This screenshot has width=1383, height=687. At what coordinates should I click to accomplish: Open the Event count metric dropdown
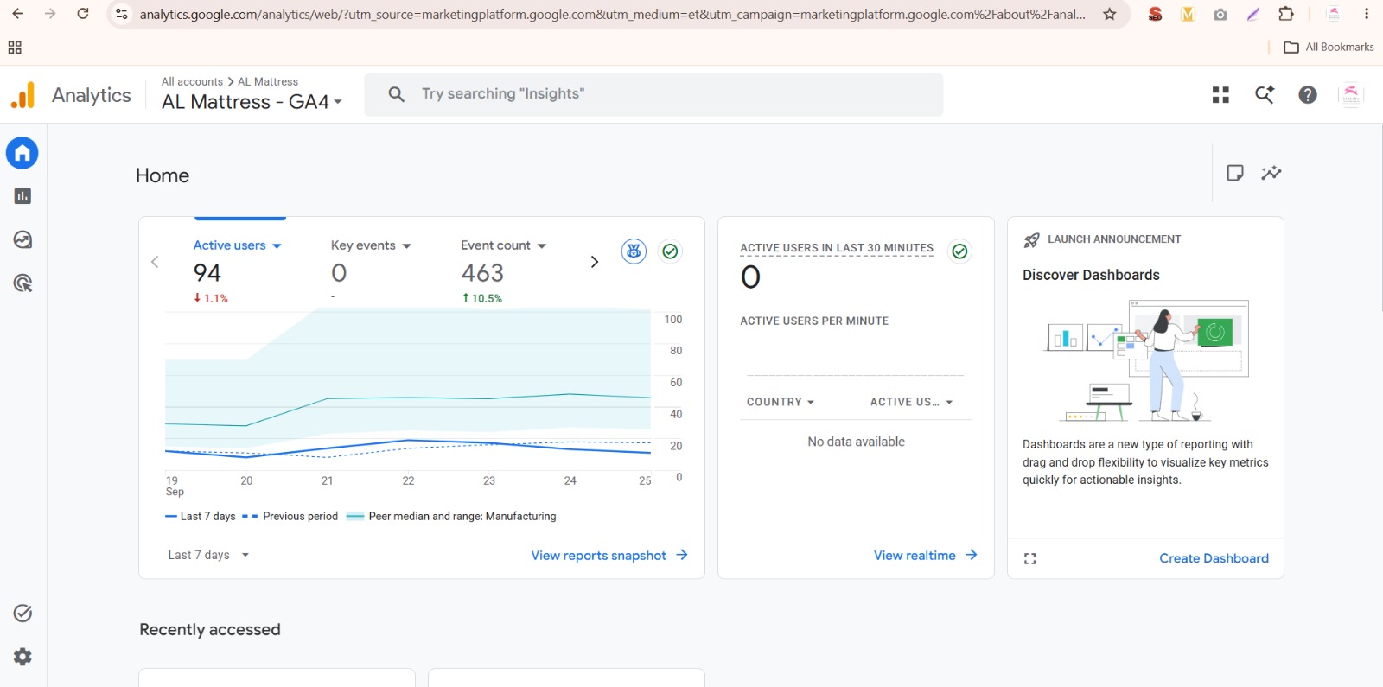click(504, 245)
